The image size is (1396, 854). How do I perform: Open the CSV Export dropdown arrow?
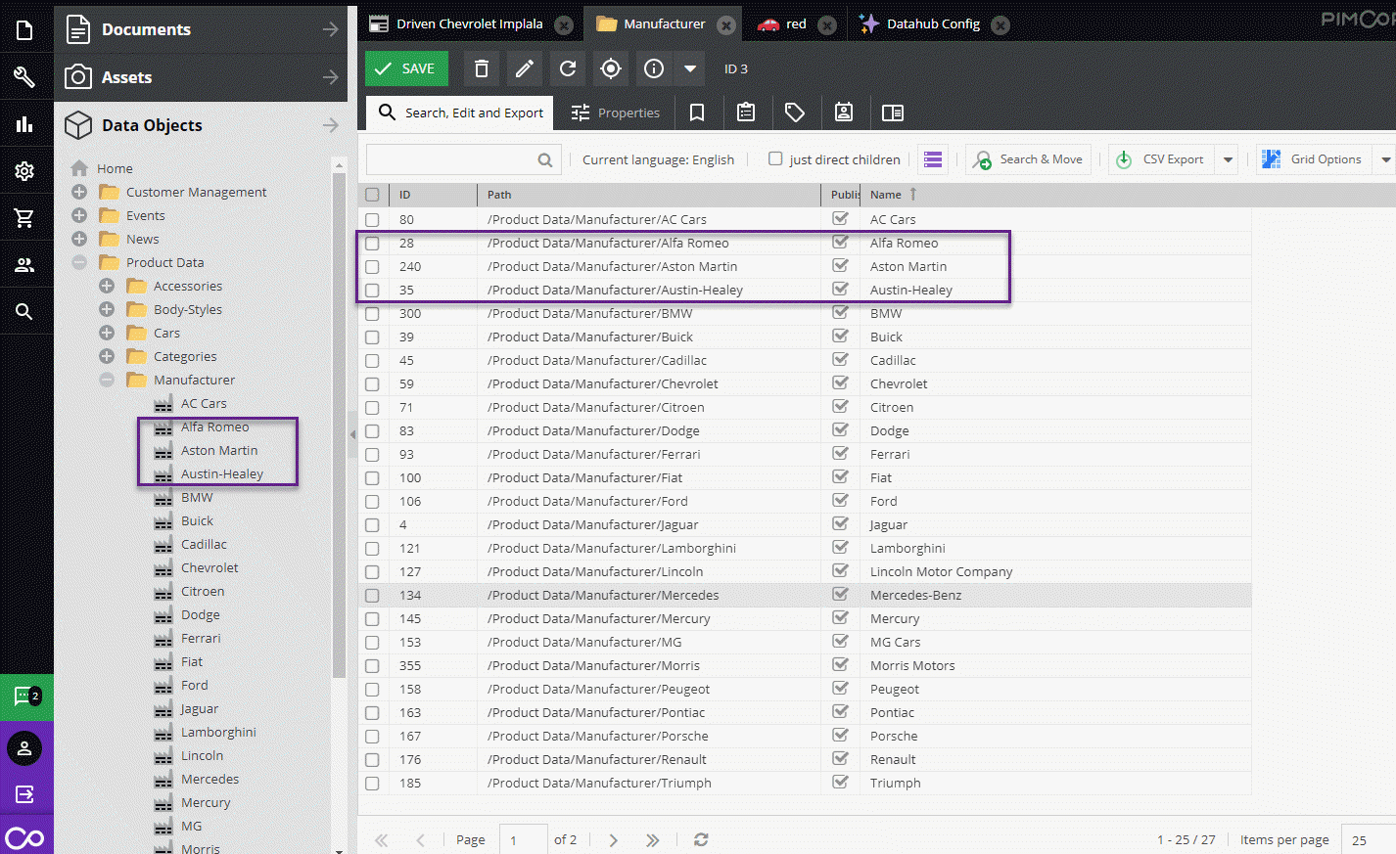point(1228,159)
